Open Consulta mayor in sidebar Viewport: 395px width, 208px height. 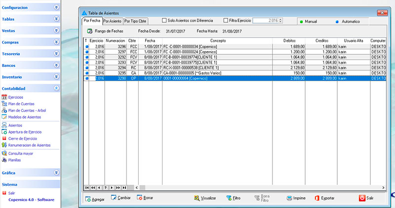coord(22,154)
